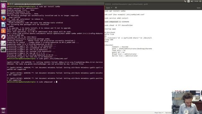Click the terminal prompt after smbpasswd -a
The width and height of the screenshot is (202, 114).
[56, 82]
